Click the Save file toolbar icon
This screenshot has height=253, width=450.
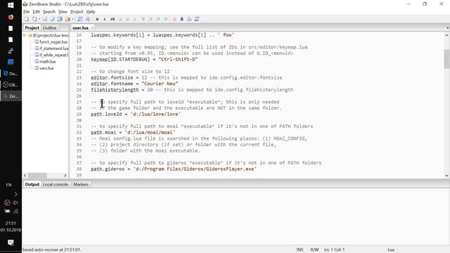click(x=45, y=19)
